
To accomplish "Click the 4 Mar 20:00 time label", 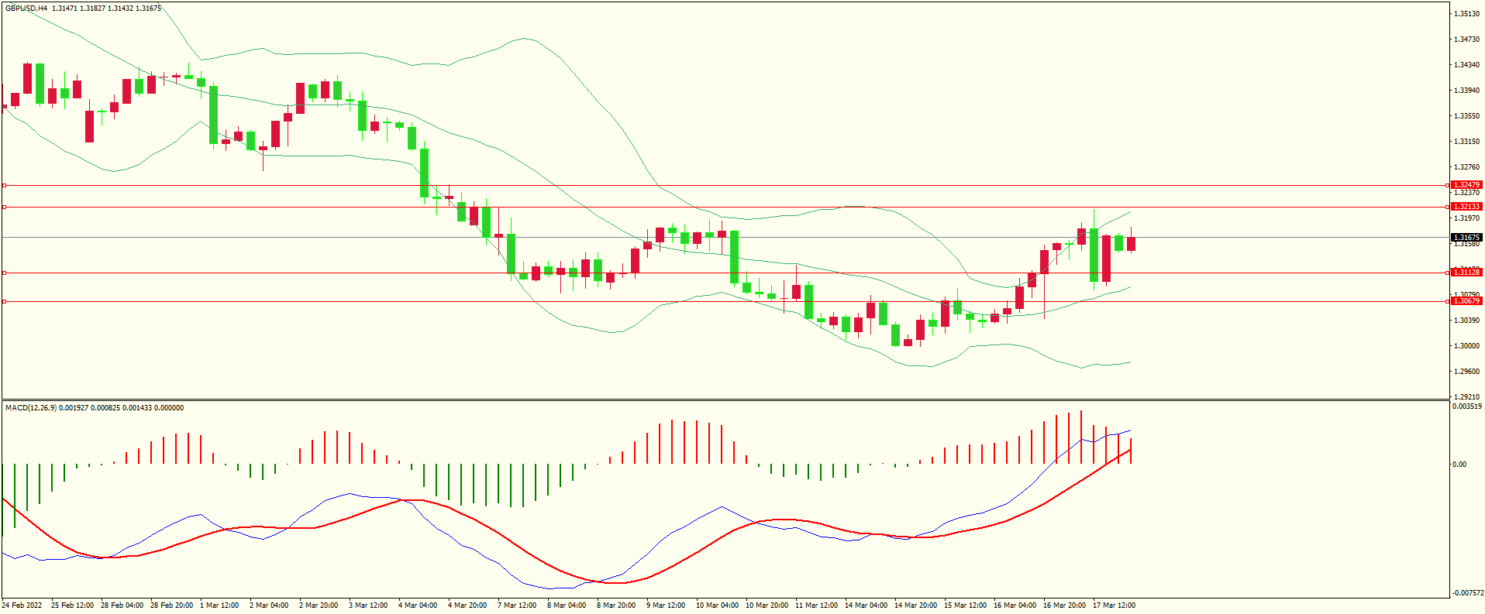I will pos(467,605).
